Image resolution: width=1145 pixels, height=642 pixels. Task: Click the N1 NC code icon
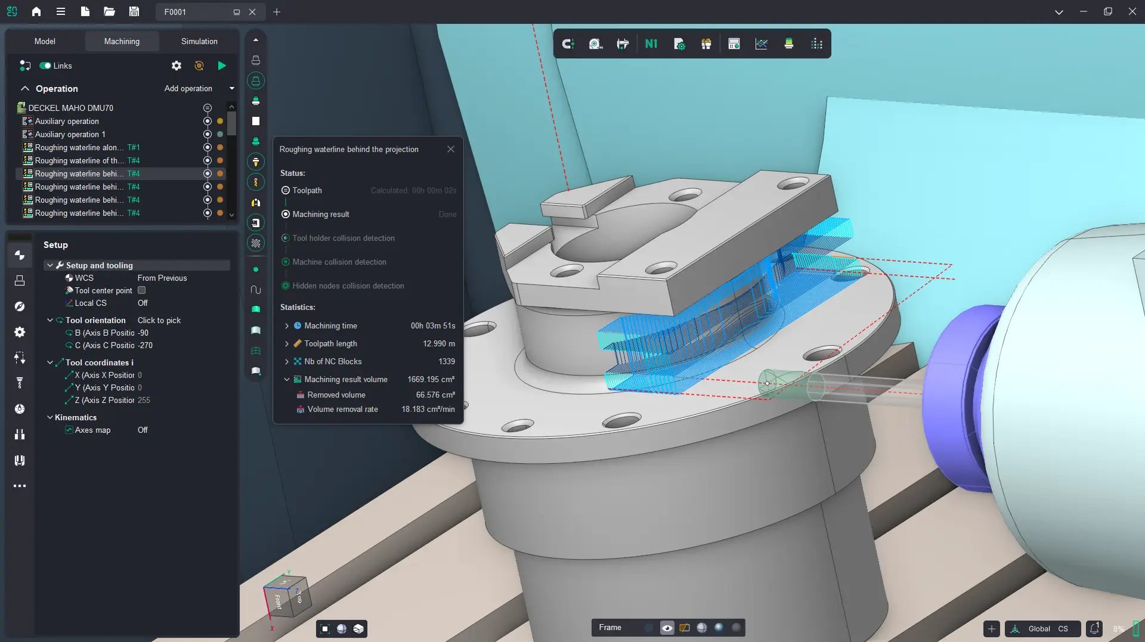pos(651,44)
